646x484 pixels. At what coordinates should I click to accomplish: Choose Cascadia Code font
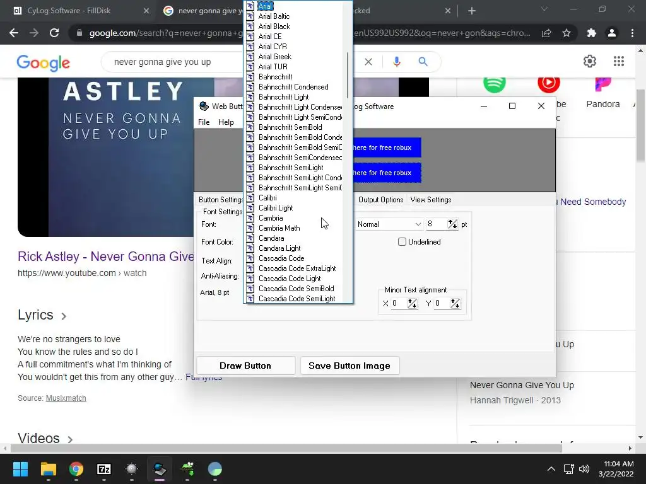281,258
